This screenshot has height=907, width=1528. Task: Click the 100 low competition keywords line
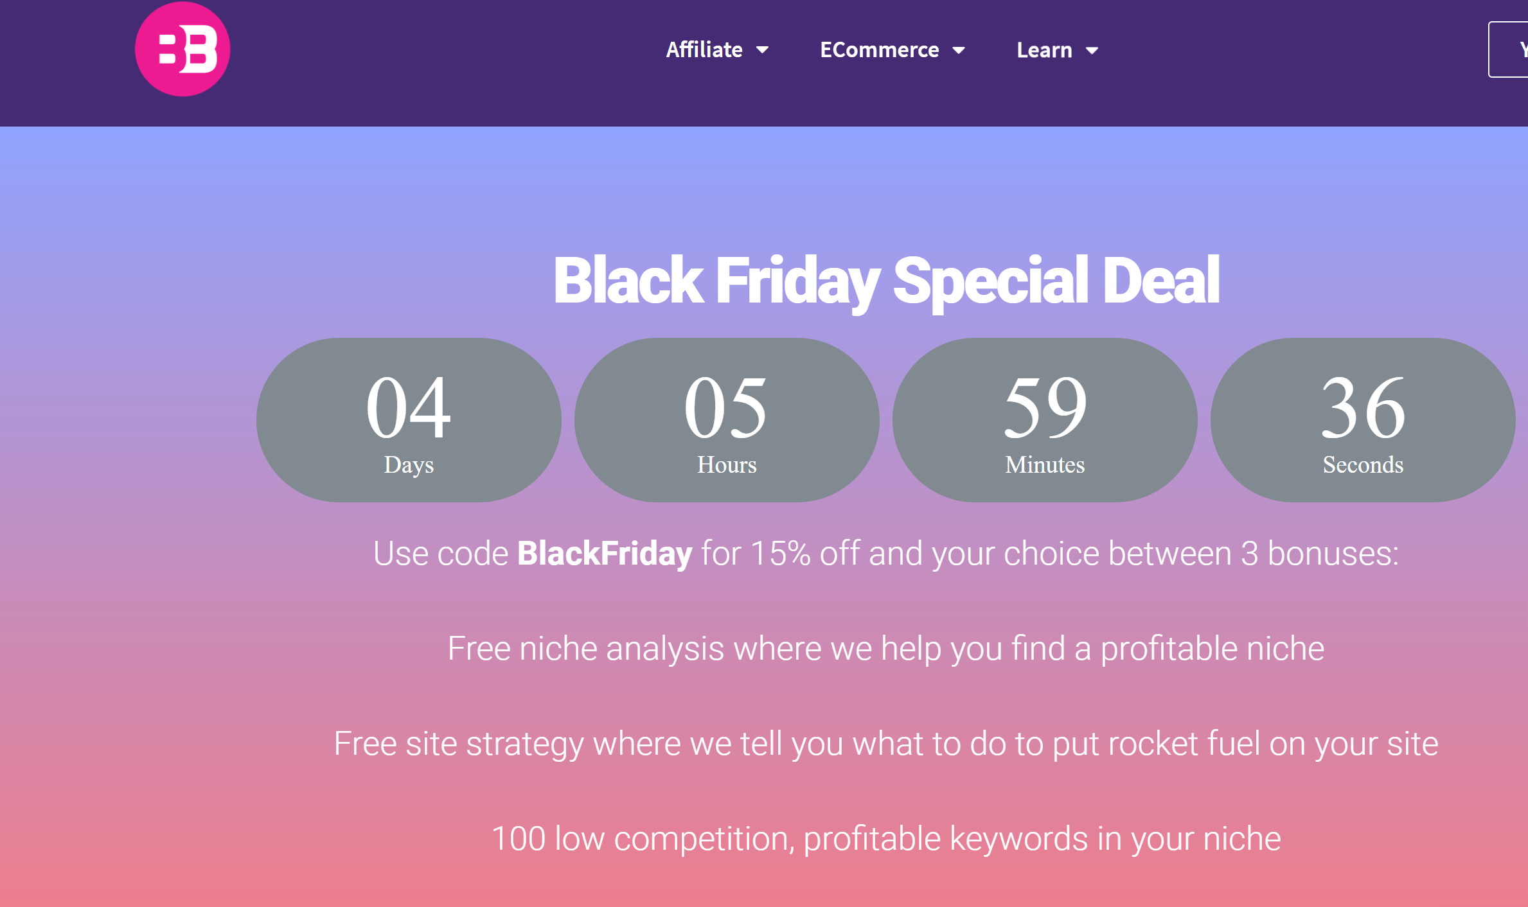pos(885,839)
